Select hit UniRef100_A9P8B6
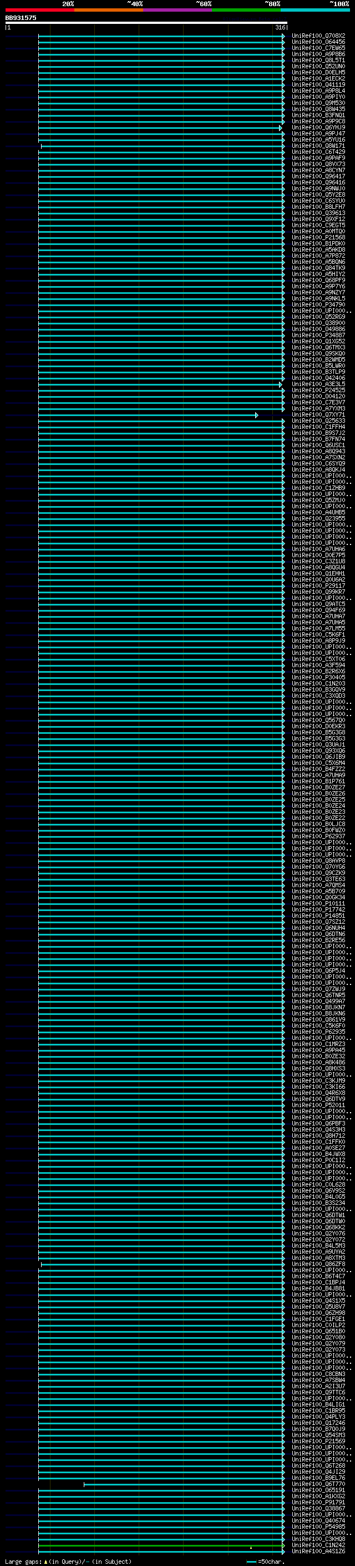 pos(318,54)
